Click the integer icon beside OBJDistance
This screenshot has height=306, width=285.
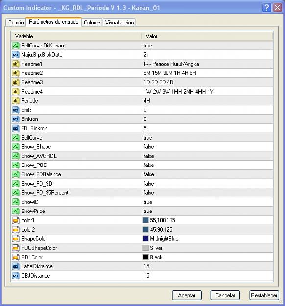(x=15, y=276)
